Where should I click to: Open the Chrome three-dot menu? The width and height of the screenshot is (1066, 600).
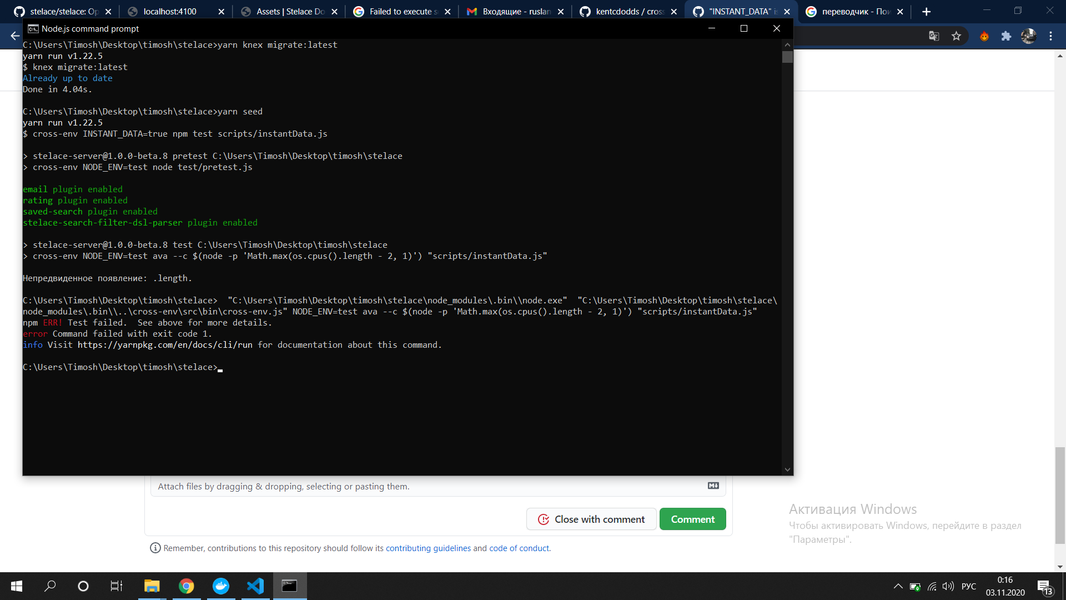point(1051,36)
